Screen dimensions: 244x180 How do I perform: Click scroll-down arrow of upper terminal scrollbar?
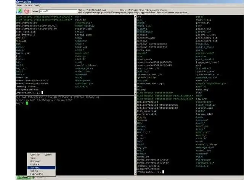click(135, 93)
